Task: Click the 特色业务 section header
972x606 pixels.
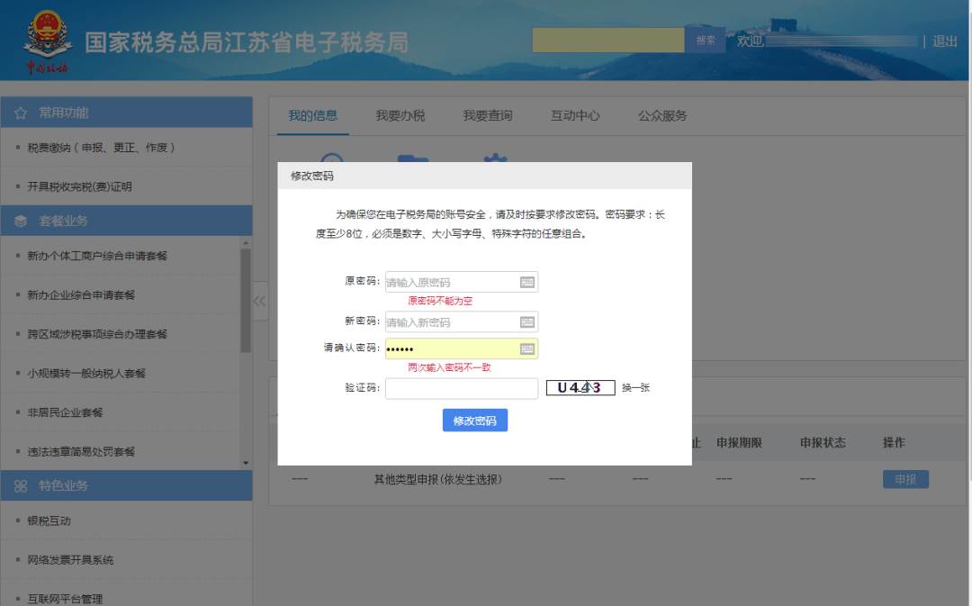Action: (127, 485)
